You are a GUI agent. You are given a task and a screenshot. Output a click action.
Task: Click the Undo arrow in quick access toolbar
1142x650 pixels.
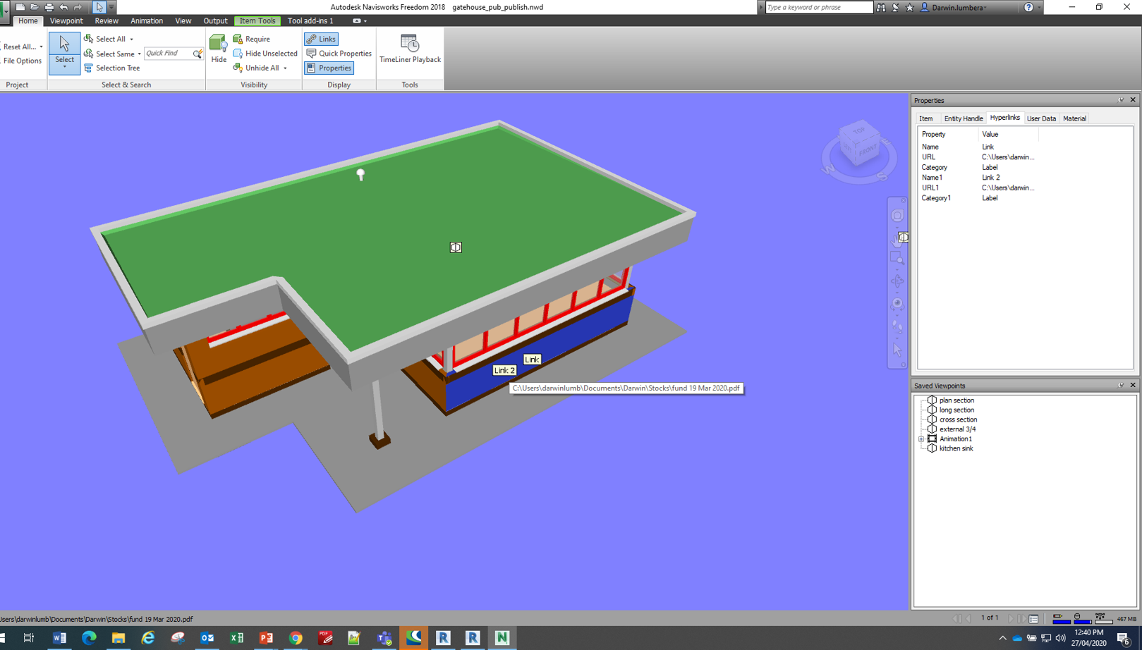point(63,7)
